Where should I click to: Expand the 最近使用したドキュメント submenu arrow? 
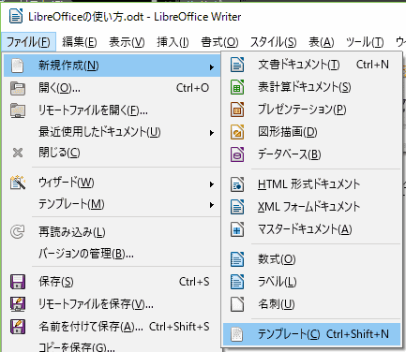pyautogui.click(x=212, y=133)
